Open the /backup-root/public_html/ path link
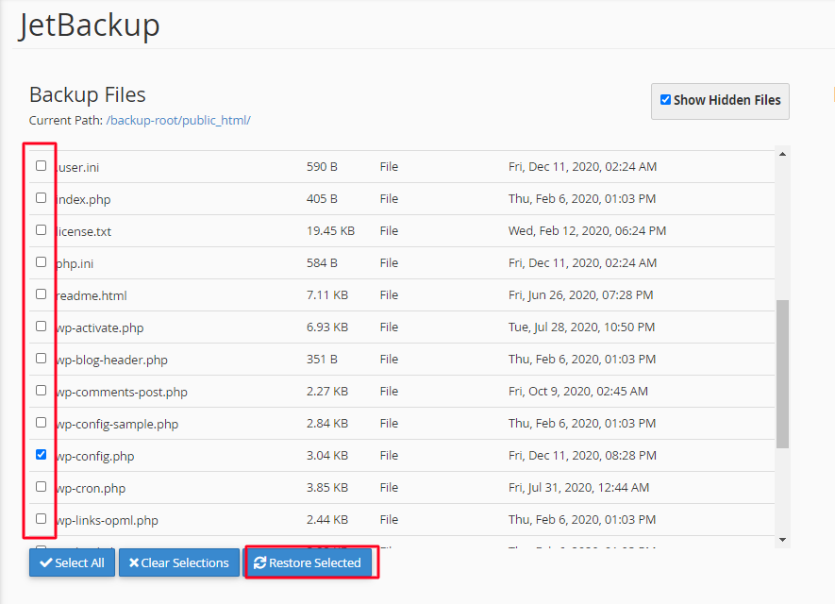The image size is (835, 604). coord(178,121)
